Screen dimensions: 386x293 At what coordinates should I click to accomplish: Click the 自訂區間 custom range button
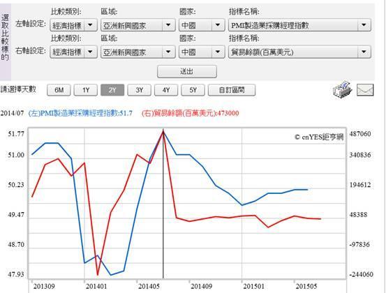coord(232,90)
